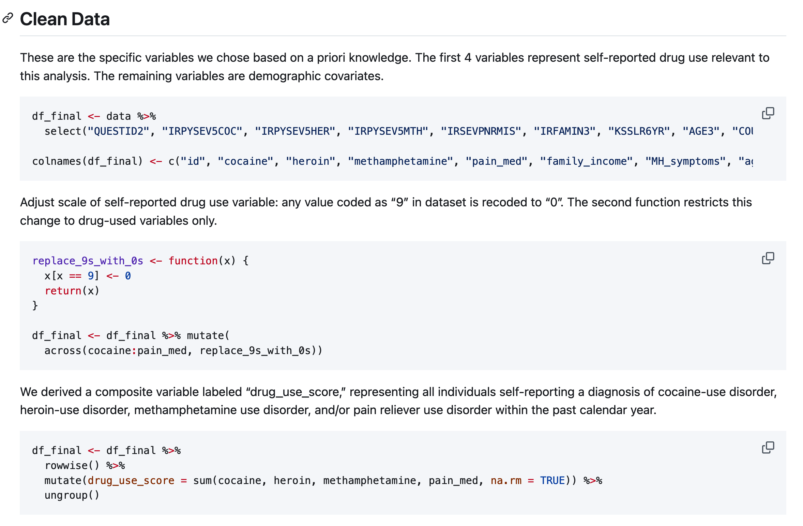Image resolution: width=803 pixels, height=526 pixels.
Task: Click paragraph starting These are the specific
Action: pyautogui.click(x=394, y=67)
